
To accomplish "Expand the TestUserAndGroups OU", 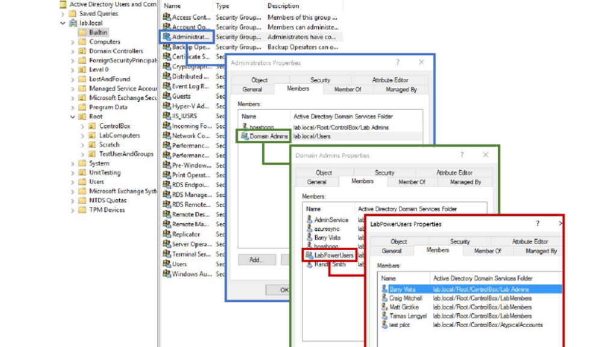I will tap(82, 155).
